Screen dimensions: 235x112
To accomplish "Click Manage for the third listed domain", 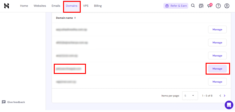I will point(217,56).
